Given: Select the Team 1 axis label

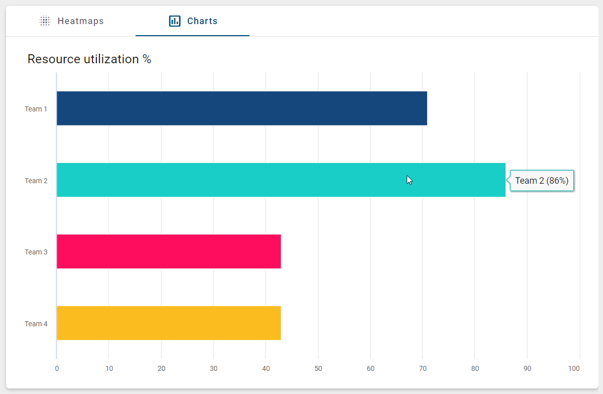Looking at the screenshot, I should [x=36, y=108].
